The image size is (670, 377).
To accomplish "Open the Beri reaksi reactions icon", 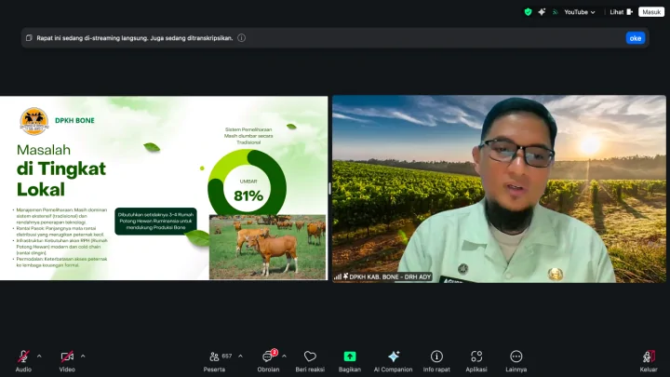I will [310, 357].
